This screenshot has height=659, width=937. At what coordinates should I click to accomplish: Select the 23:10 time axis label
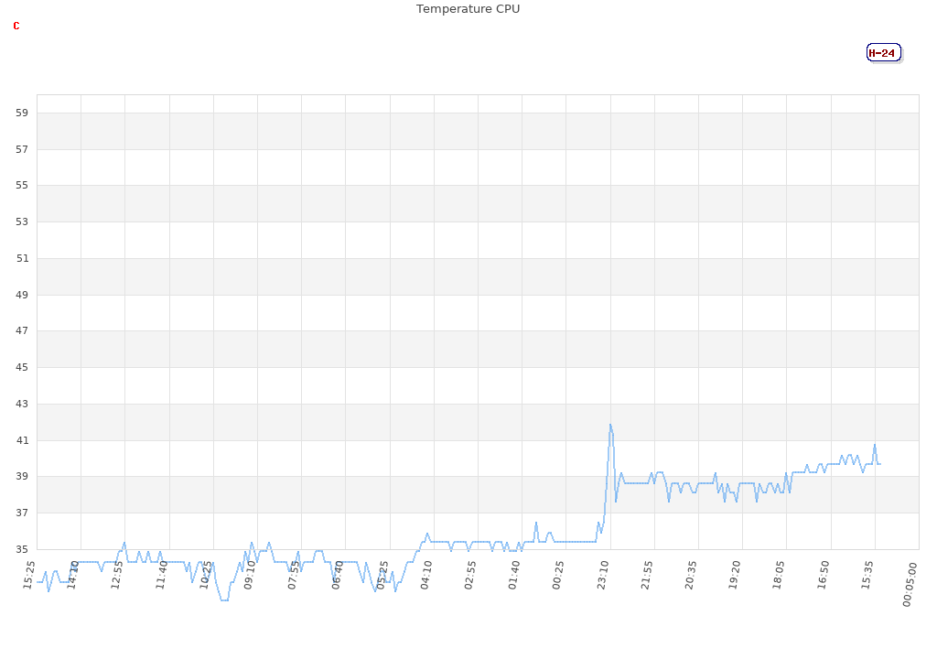(x=604, y=576)
